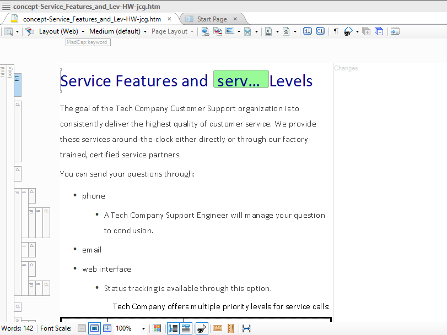Image resolution: width=447 pixels, height=335 pixels.
Task: Click the green 'serv...' variable in heading
Action: point(241,81)
